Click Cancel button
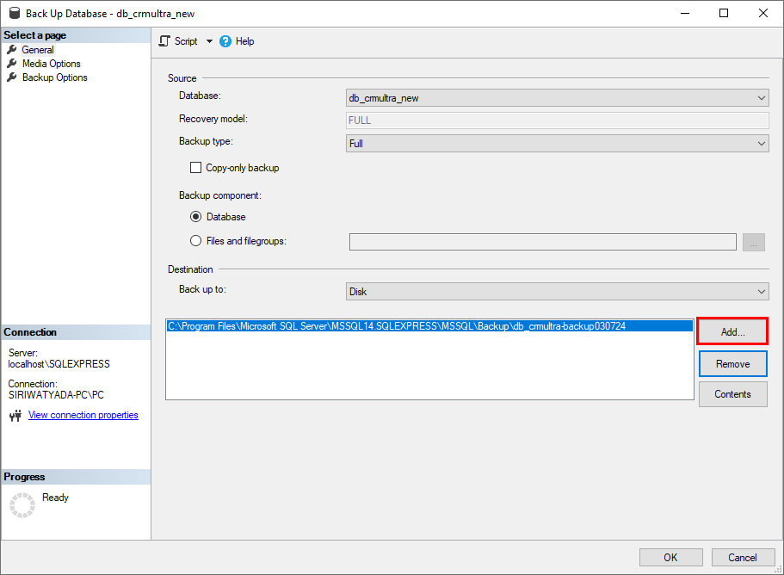784x575 pixels. pyautogui.click(x=743, y=557)
